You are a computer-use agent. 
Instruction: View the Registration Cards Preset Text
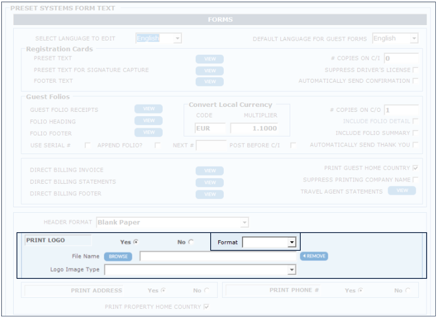tap(209, 59)
